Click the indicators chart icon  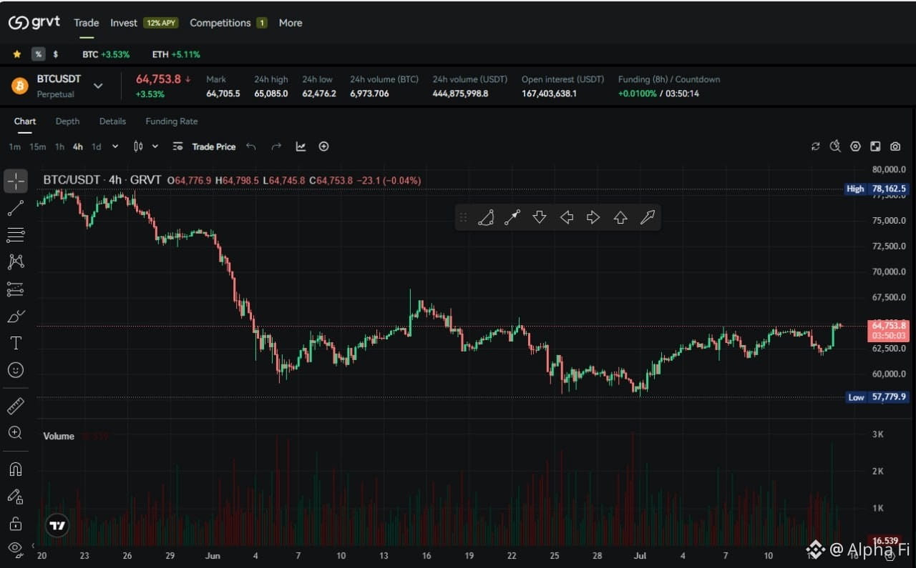coord(301,146)
